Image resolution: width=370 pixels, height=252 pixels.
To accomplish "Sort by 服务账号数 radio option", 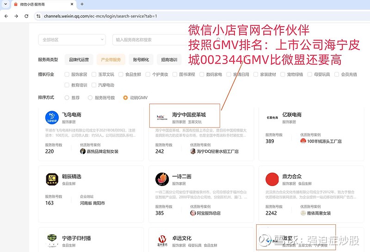I will [90, 97].
